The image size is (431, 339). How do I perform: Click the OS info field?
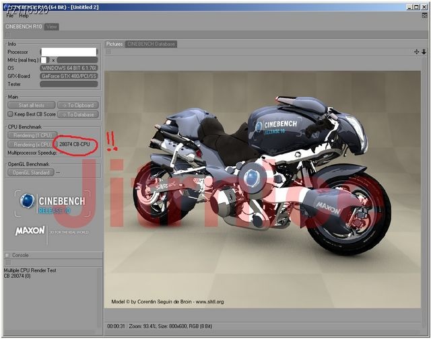click(x=69, y=68)
